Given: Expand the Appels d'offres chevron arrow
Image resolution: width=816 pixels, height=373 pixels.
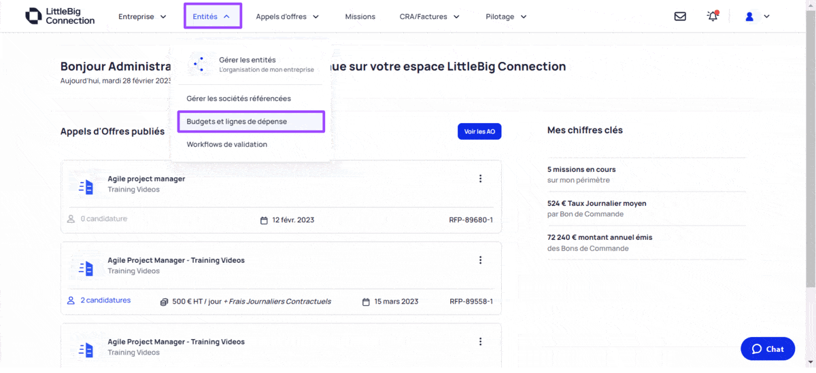Looking at the screenshot, I should coord(316,17).
